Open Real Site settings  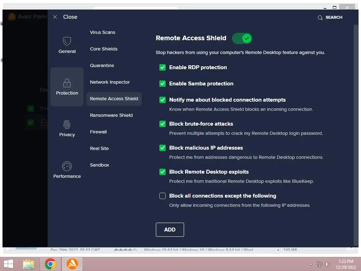click(x=99, y=149)
